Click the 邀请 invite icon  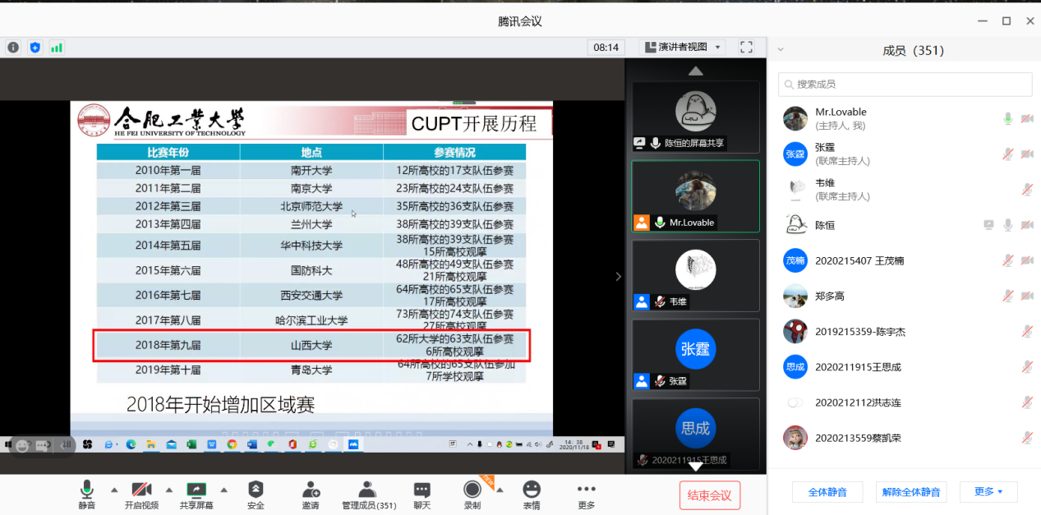[311, 490]
